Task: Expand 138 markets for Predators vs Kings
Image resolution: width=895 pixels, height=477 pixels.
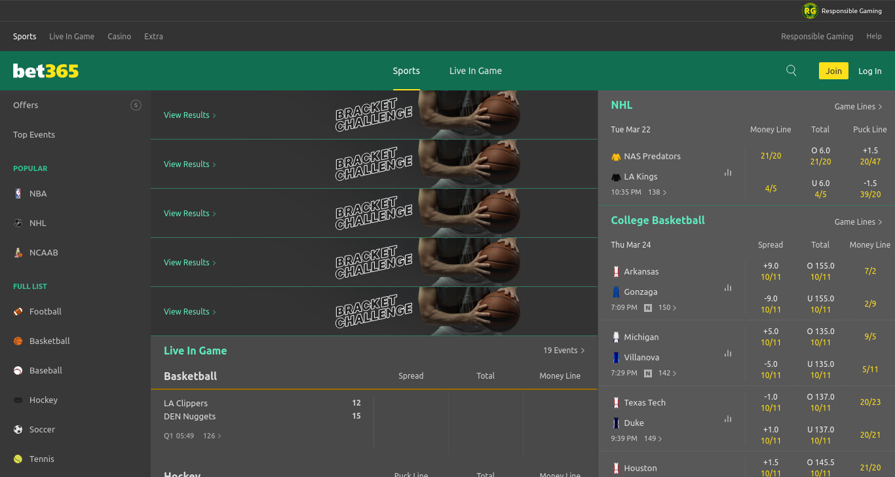Action: click(657, 192)
